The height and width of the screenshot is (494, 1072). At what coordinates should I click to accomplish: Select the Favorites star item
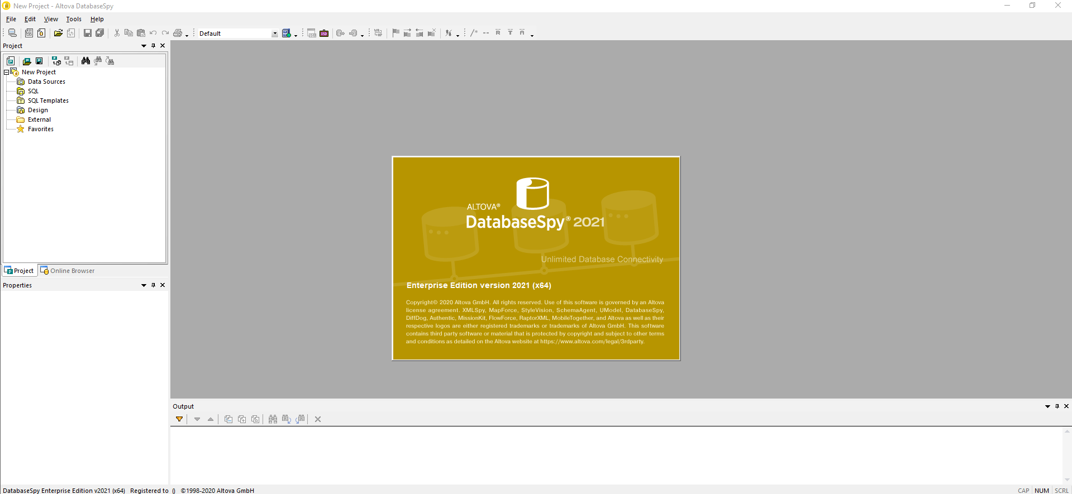pos(41,129)
